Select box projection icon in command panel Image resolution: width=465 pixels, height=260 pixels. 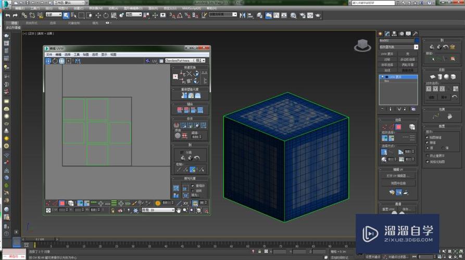pos(453,76)
